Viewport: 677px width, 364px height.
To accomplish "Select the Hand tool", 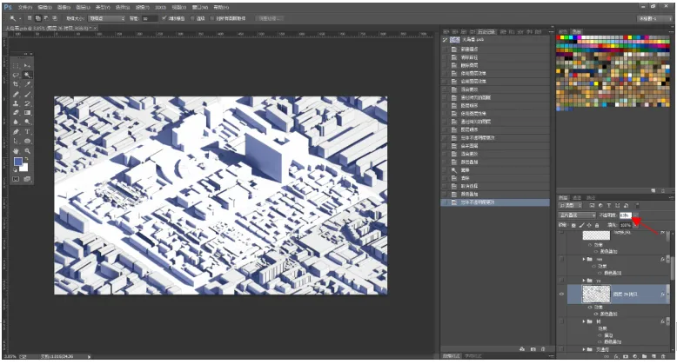I will (16, 151).
